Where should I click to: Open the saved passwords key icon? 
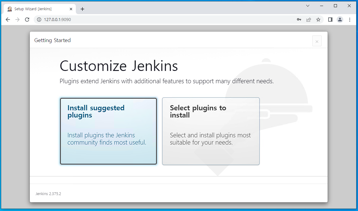(299, 20)
